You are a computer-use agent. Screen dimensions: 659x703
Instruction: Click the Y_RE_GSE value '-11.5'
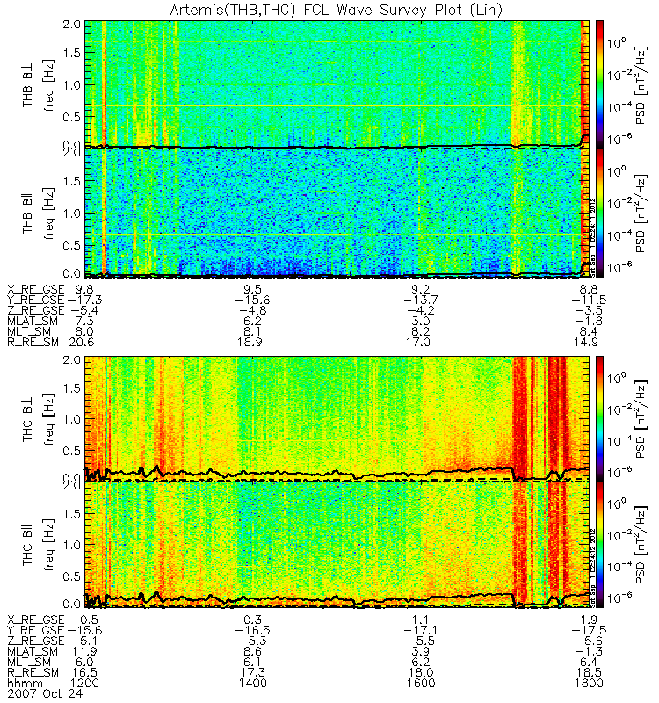(589, 300)
